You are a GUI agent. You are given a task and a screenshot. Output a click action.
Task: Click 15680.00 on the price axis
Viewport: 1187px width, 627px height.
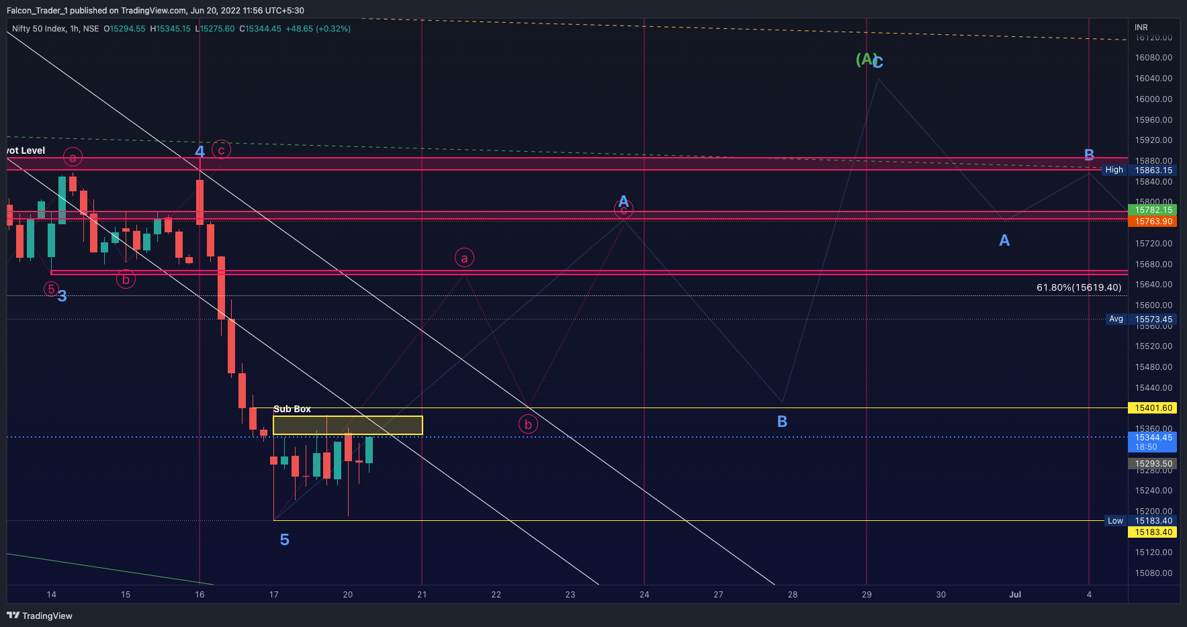coord(1153,264)
